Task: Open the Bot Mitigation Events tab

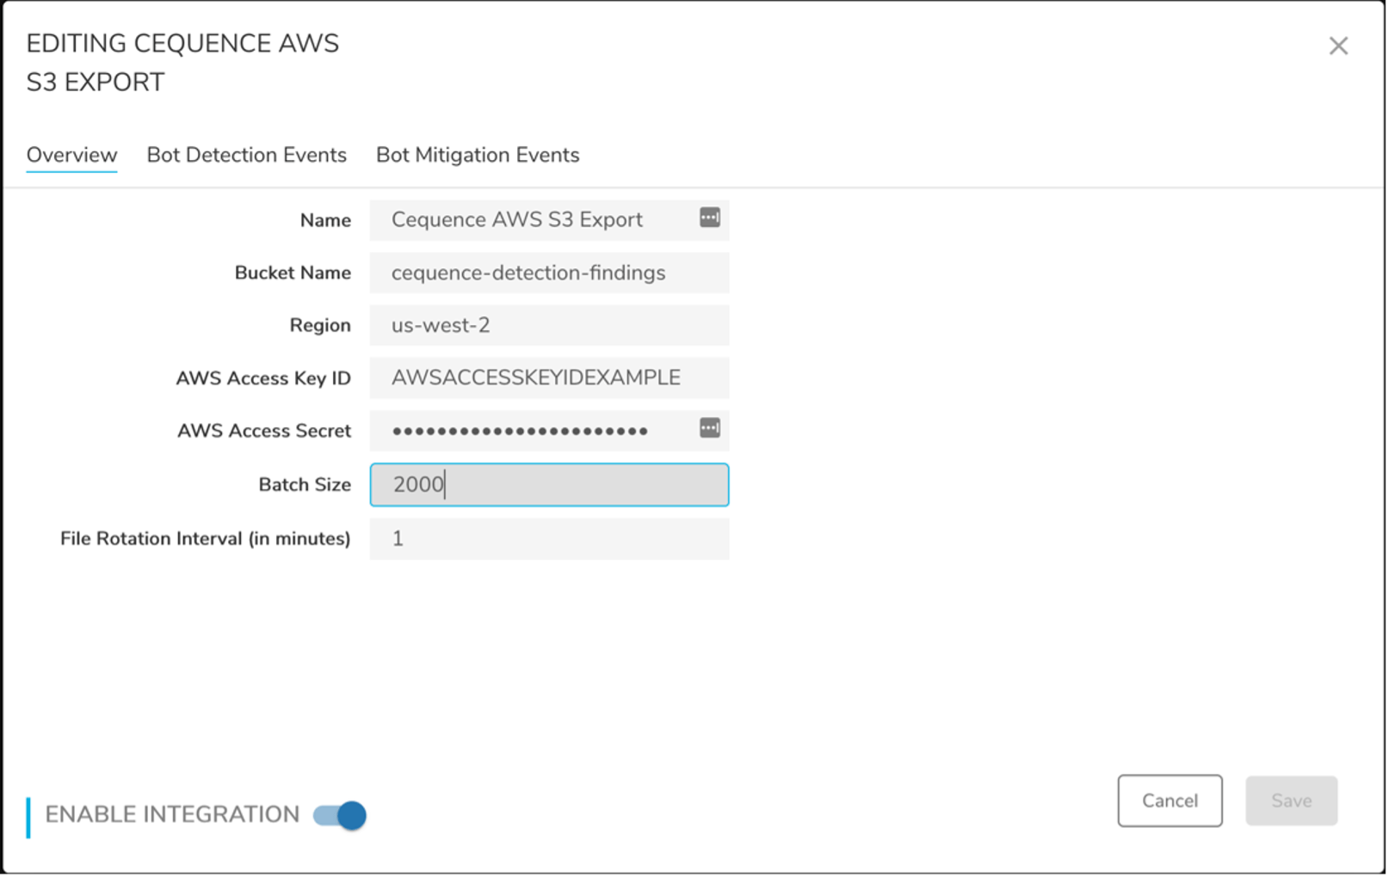Action: click(x=478, y=155)
